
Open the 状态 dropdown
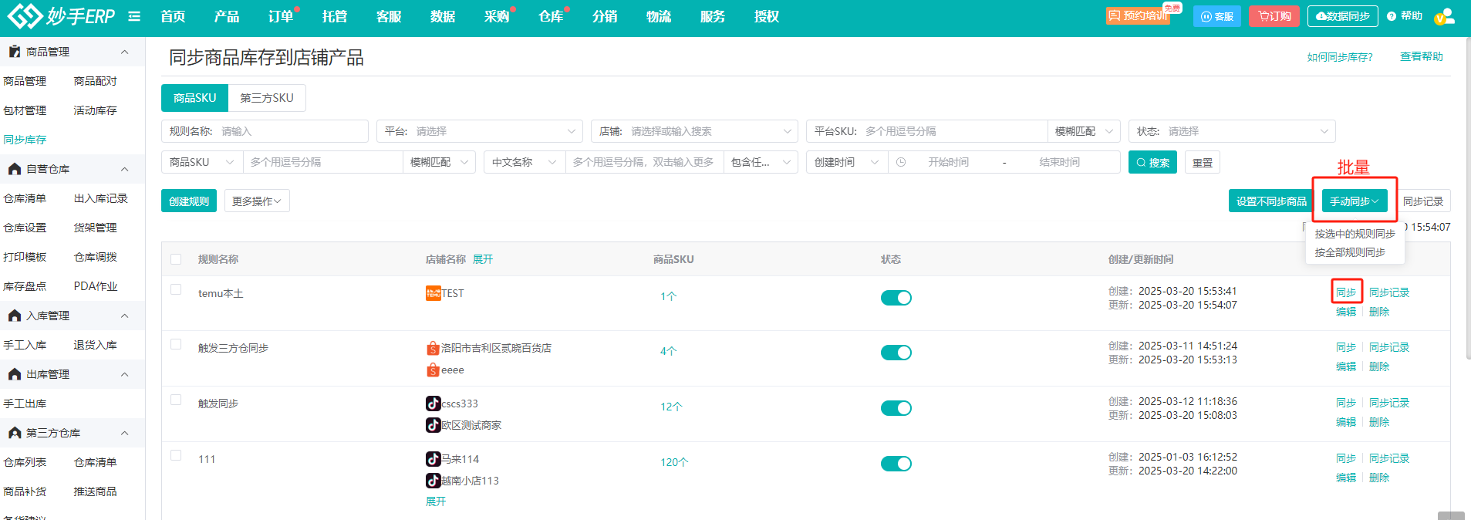[x=1232, y=131]
